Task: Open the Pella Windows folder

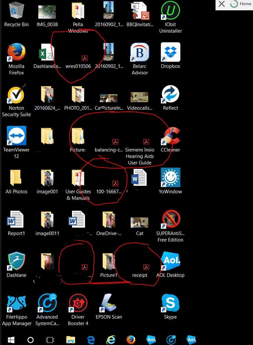Action: 78,11
